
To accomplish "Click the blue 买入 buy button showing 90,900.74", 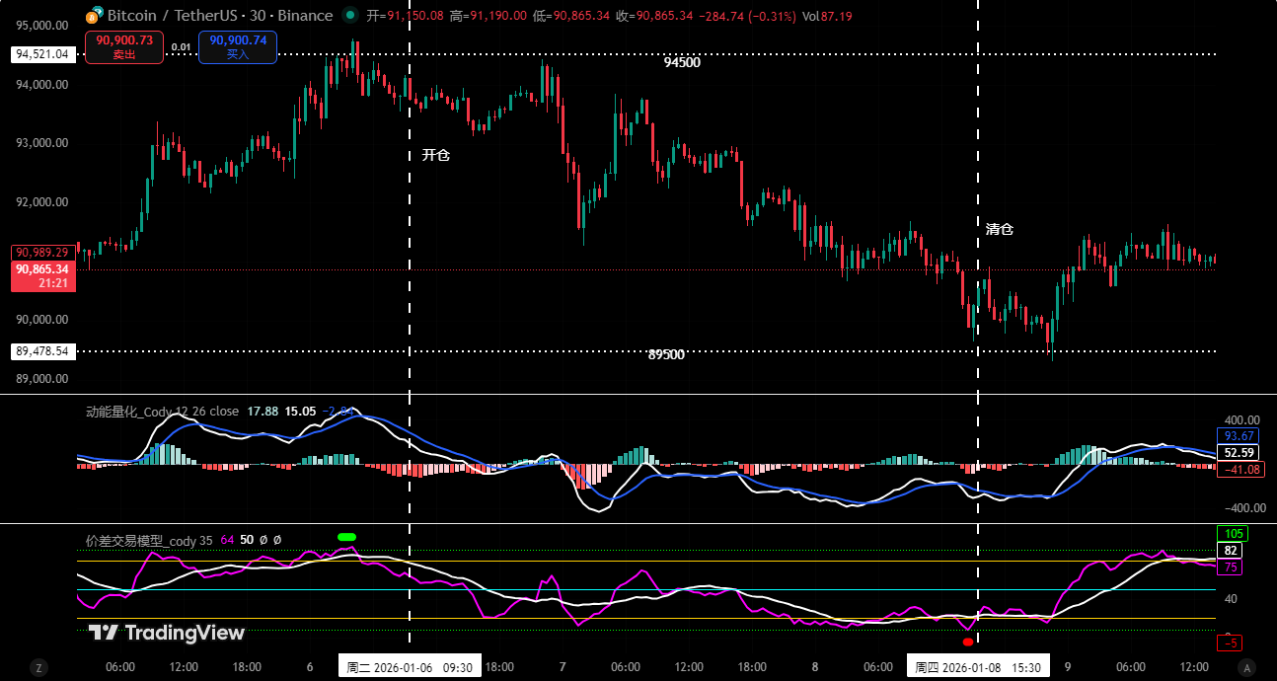I will pos(237,46).
